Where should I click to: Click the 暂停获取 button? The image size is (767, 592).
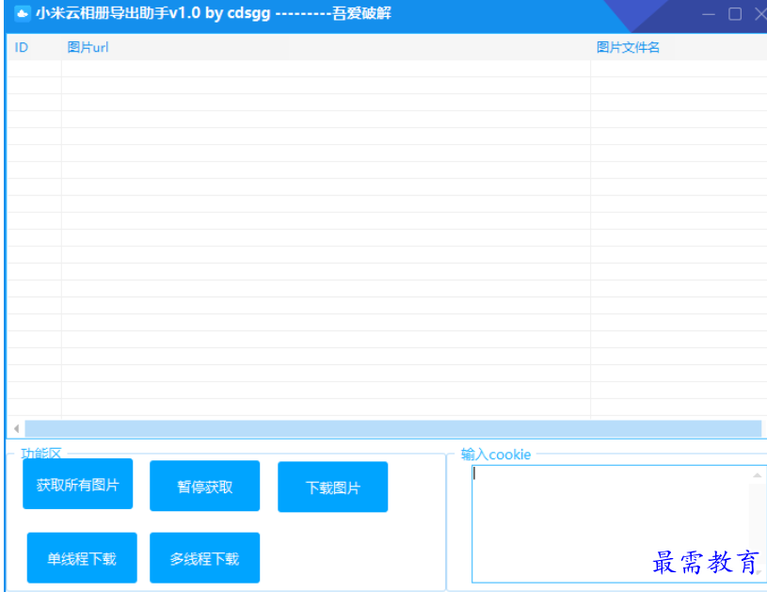[x=204, y=486]
